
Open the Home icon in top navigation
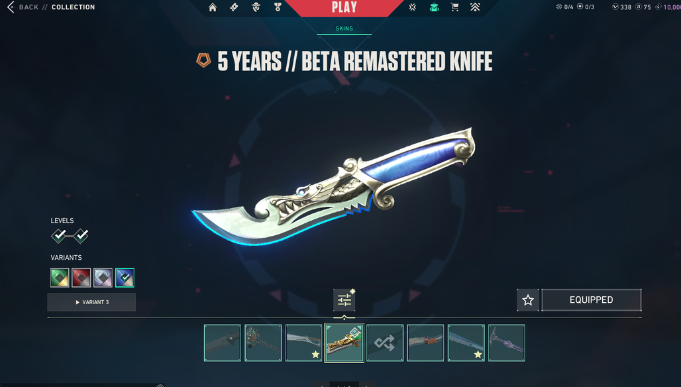pos(213,7)
